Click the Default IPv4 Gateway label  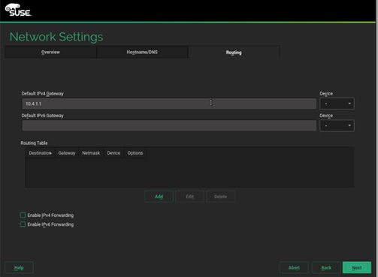click(x=43, y=94)
